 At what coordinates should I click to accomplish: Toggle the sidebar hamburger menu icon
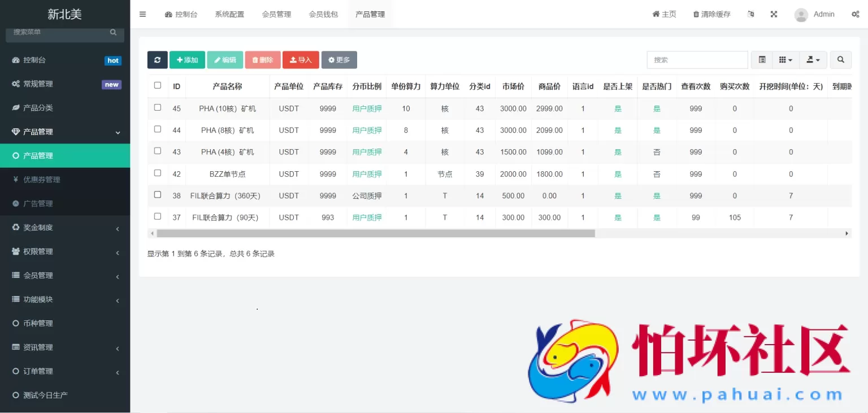[x=142, y=15]
